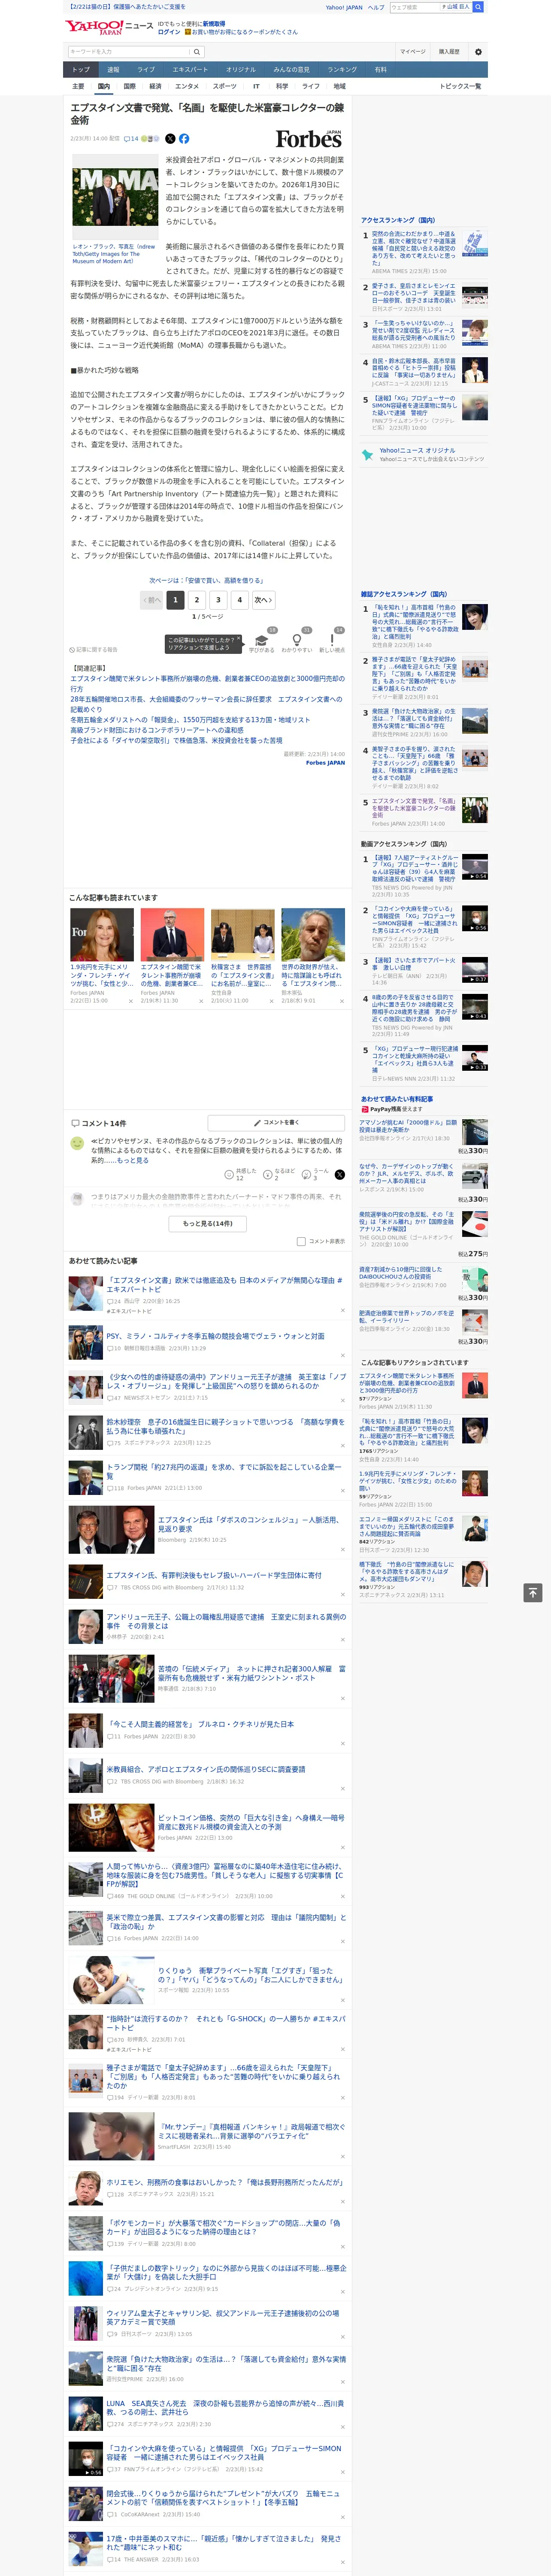Expand the comment with 'もっと見る' link
The width and height of the screenshot is (551, 2576).
[133, 1160]
